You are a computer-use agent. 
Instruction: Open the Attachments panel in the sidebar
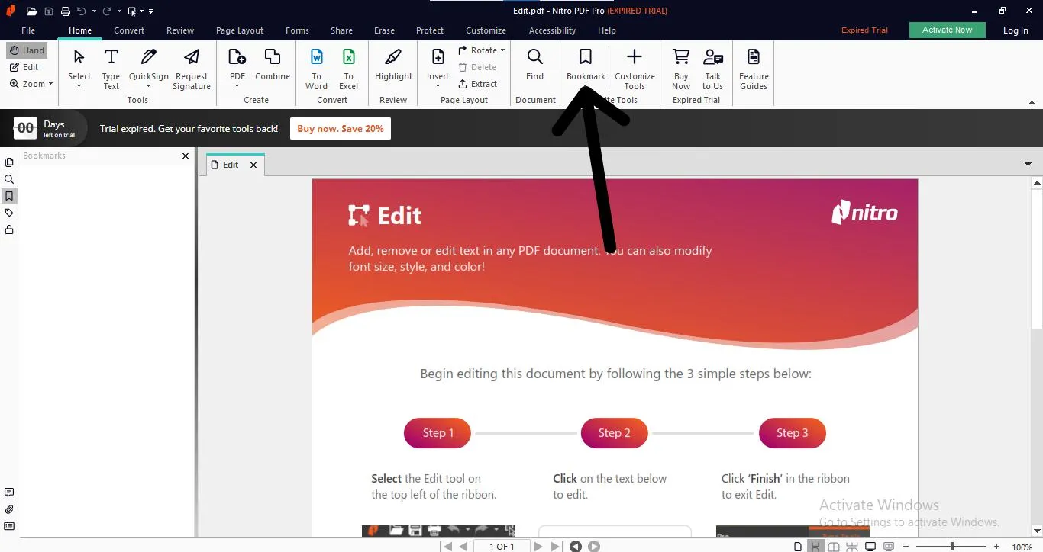click(9, 509)
